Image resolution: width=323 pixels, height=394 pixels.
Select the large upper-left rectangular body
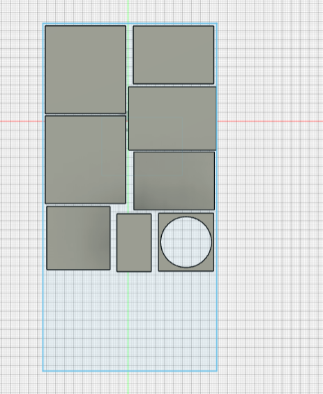(x=85, y=70)
